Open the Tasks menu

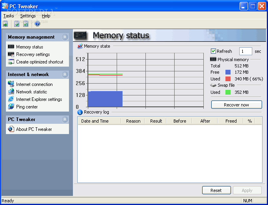coord(9,16)
